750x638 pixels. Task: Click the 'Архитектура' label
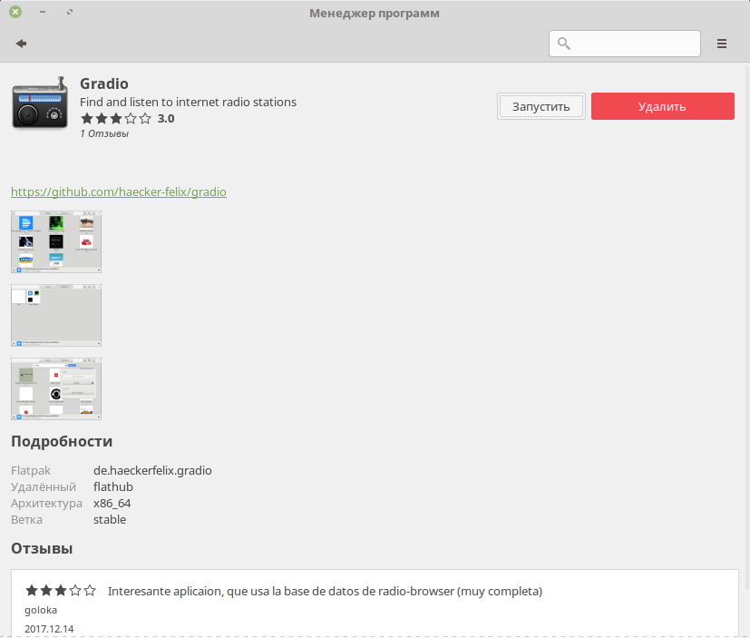46,504
